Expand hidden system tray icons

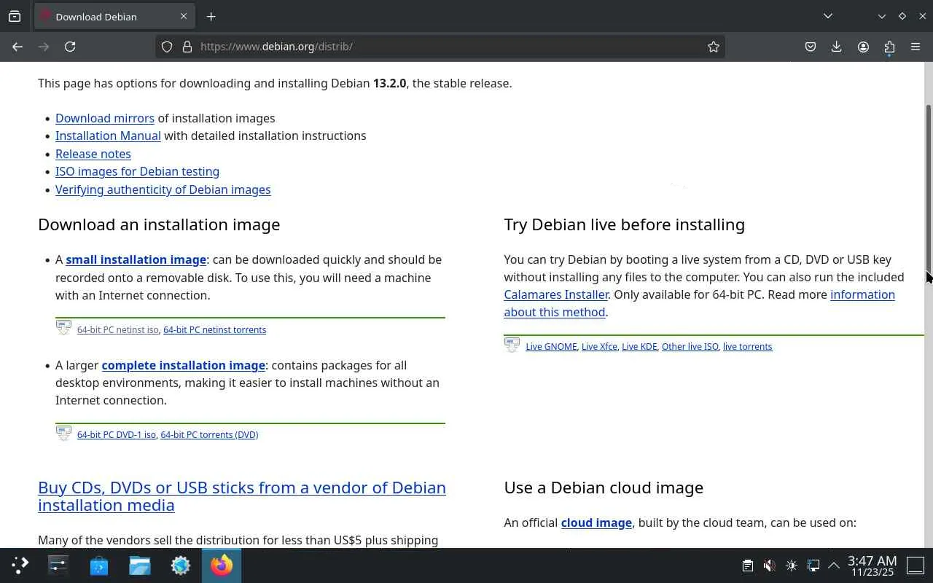click(x=834, y=566)
